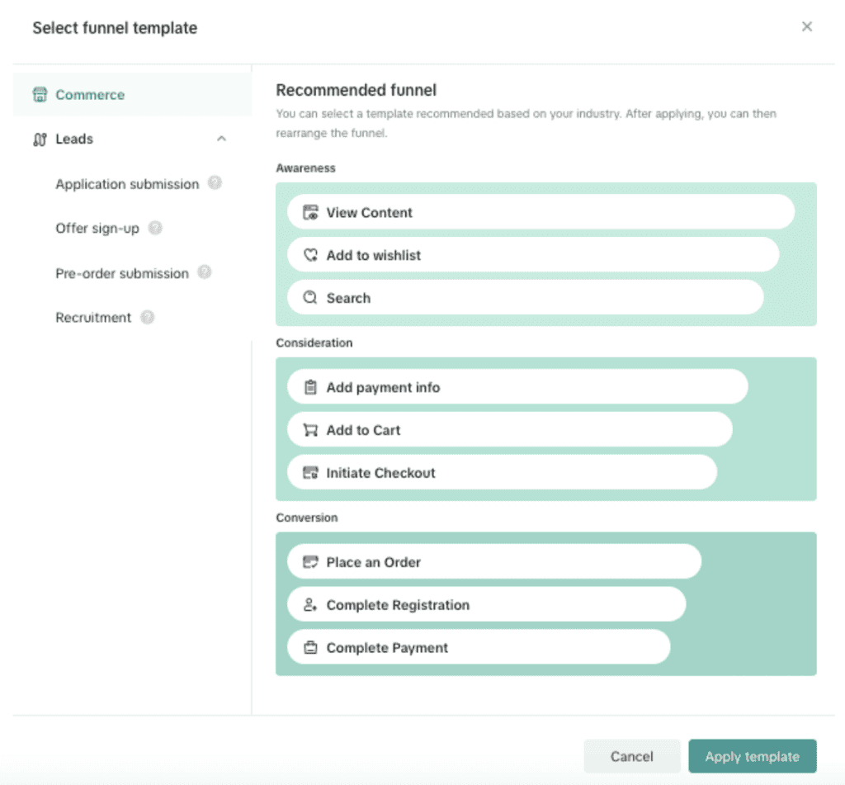The image size is (845, 785).
Task: Click help icon next to Application submission
Action: tap(215, 183)
